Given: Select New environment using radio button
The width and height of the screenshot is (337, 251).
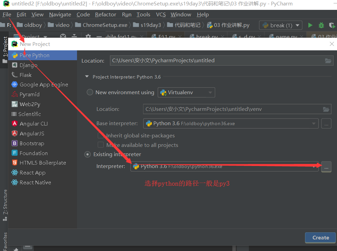Looking at the screenshot, I should point(90,92).
